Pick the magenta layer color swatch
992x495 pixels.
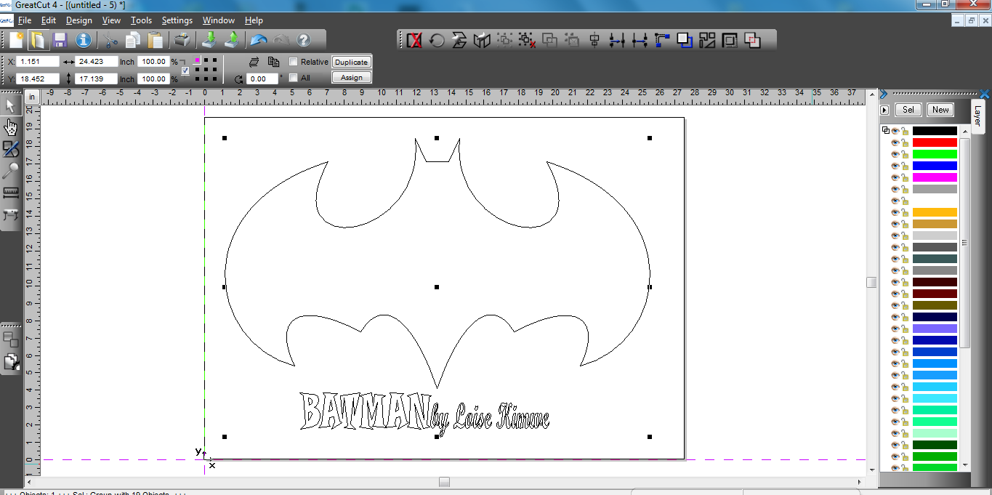click(x=935, y=177)
